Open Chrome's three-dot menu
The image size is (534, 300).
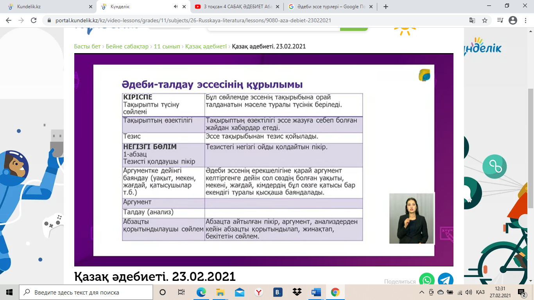[x=526, y=20]
